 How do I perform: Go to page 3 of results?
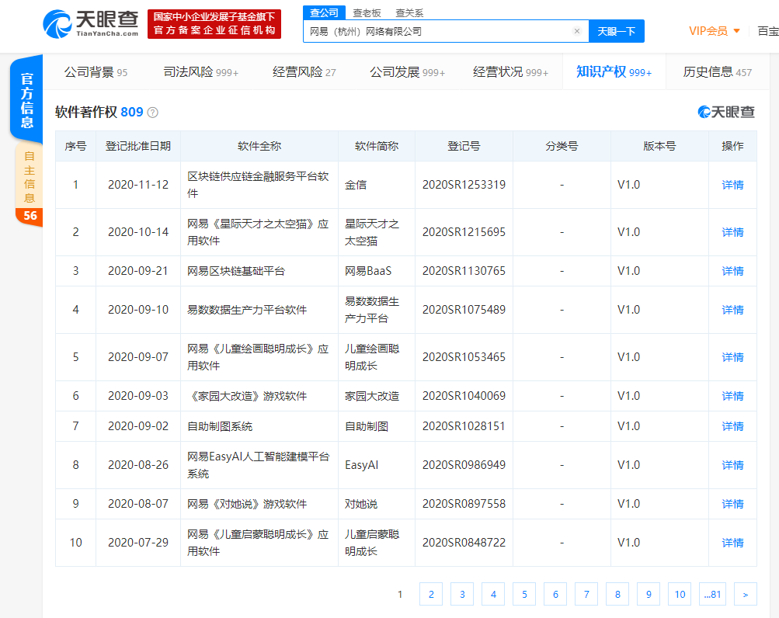coord(462,594)
